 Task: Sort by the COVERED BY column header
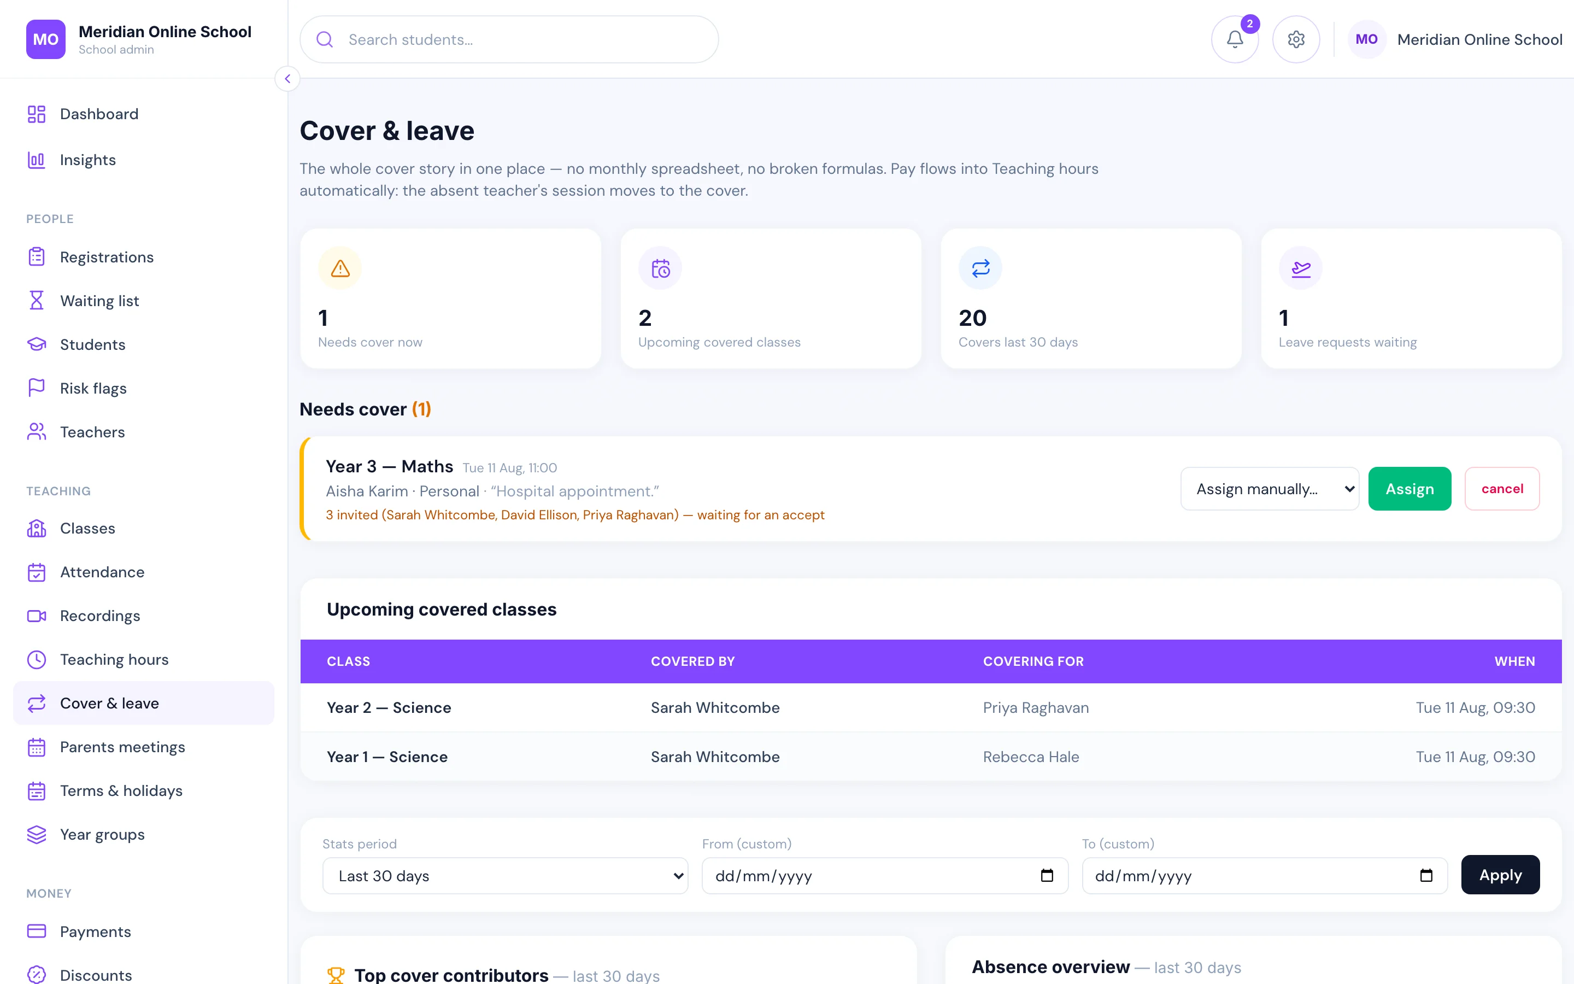692,661
